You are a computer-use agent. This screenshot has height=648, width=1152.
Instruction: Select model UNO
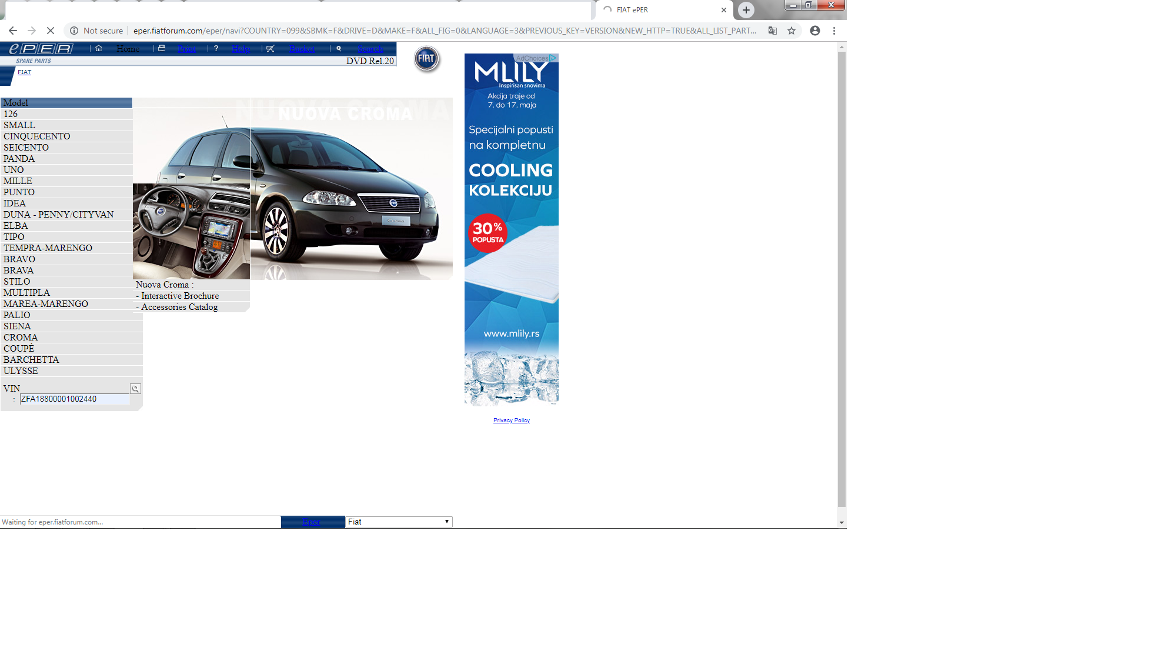coord(66,170)
